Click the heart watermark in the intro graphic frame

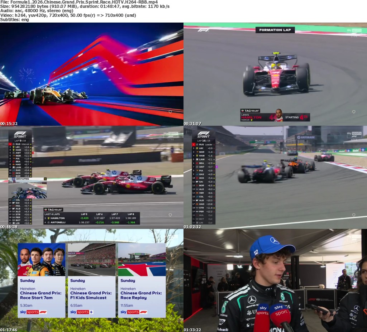click(170, 112)
